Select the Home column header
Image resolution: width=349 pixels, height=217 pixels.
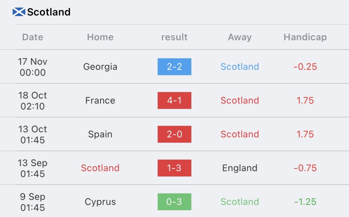[100, 37]
